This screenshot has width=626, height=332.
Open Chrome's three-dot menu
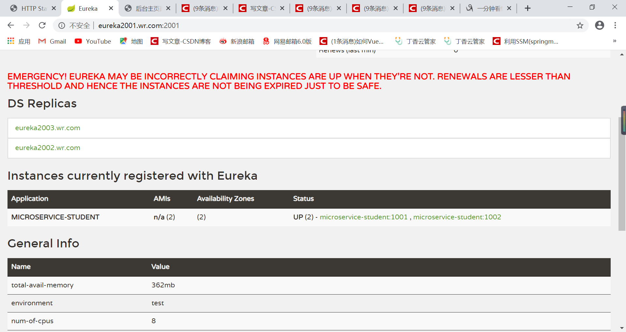tap(615, 25)
